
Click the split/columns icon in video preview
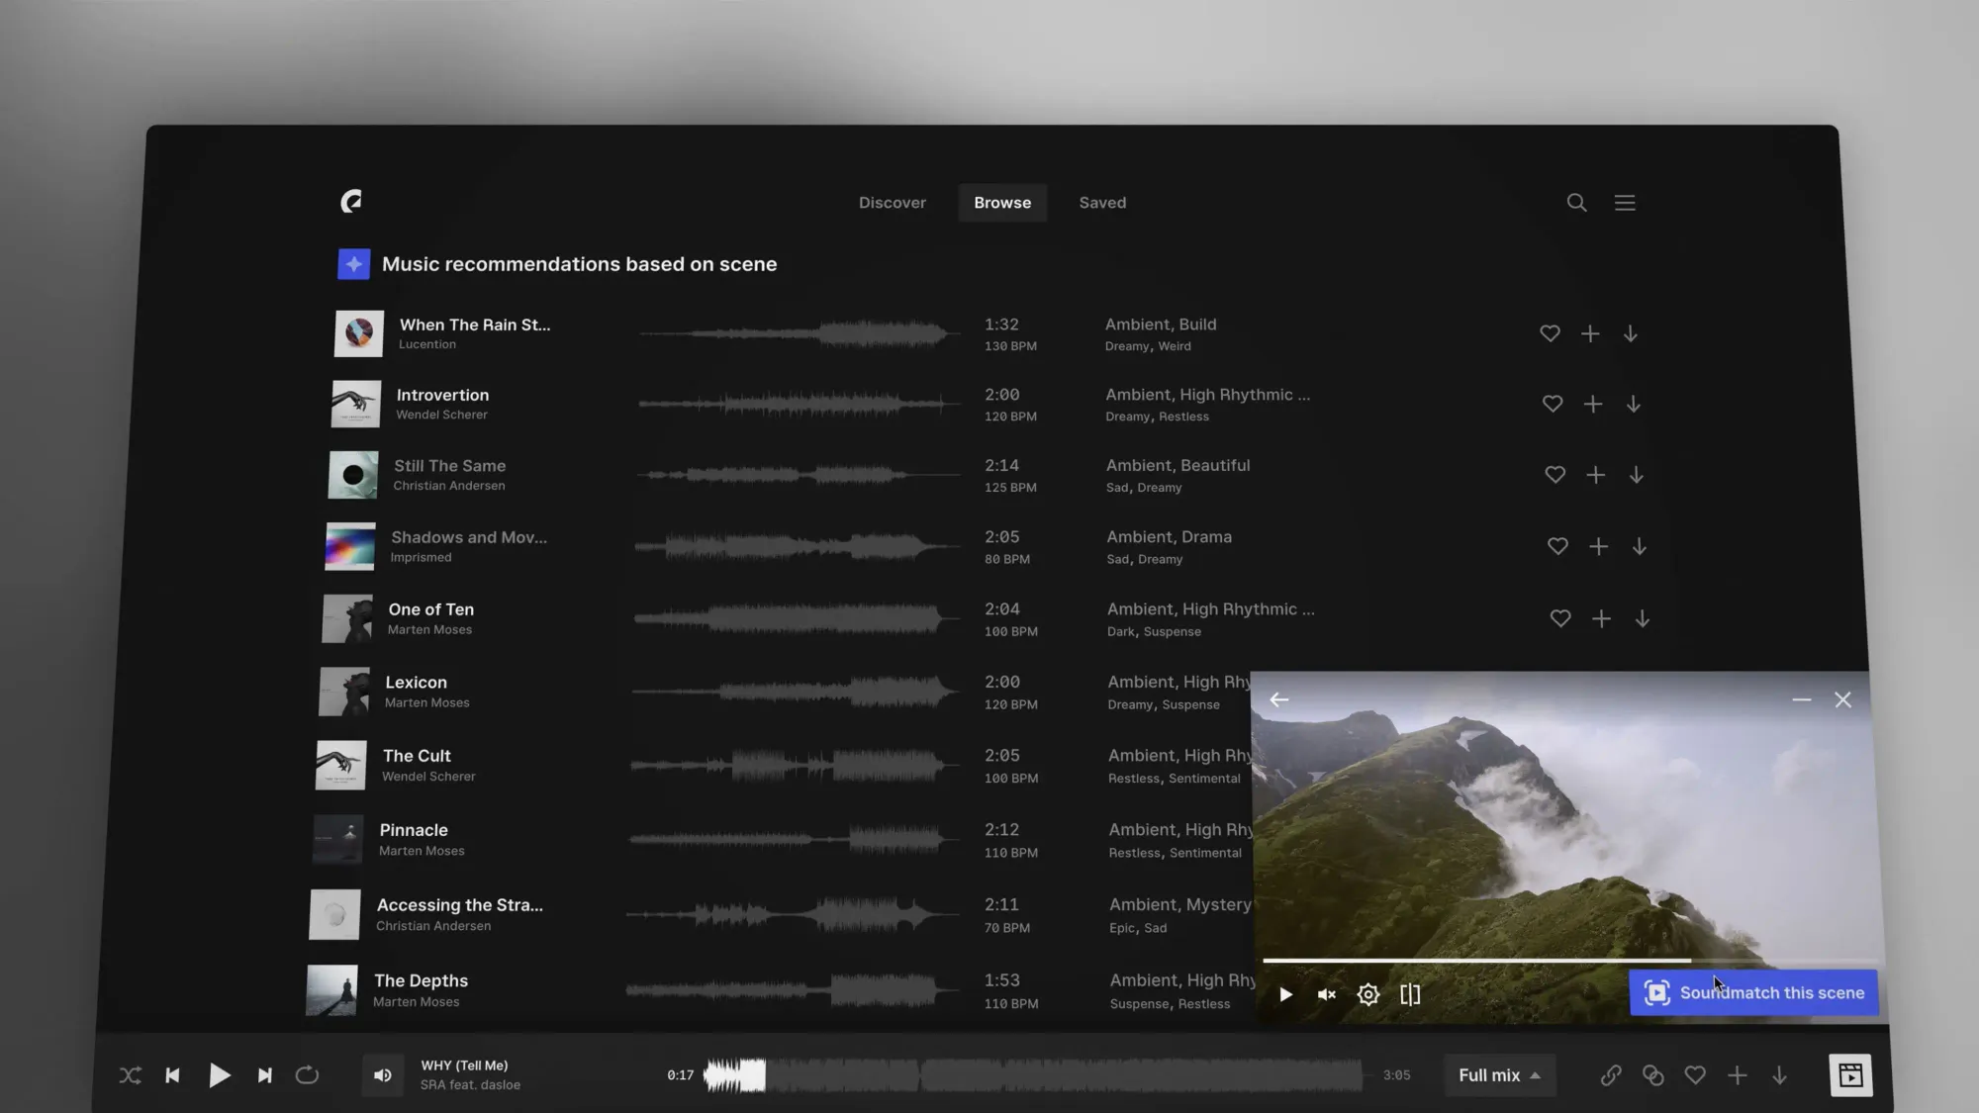pos(1409,993)
